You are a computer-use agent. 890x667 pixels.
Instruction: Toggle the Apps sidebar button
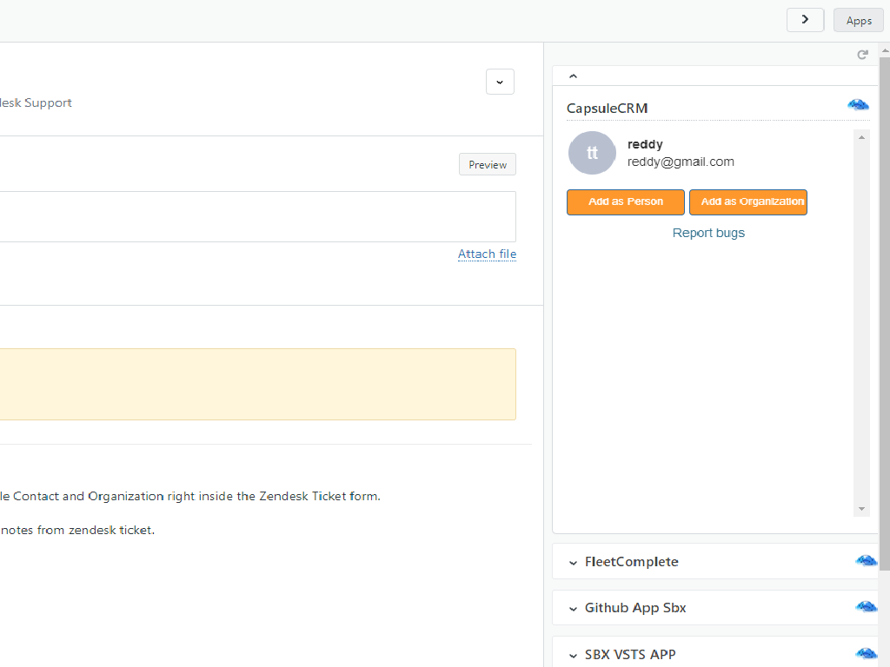tap(858, 20)
